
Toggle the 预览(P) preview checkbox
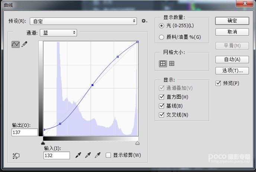218,83
